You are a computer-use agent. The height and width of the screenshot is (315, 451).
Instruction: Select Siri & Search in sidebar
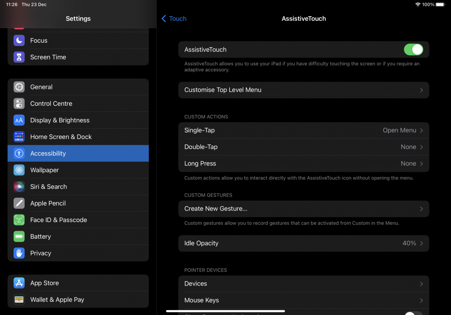click(78, 187)
